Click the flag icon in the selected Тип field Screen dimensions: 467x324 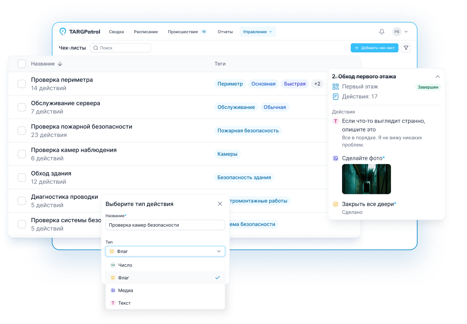(x=112, y=252)
